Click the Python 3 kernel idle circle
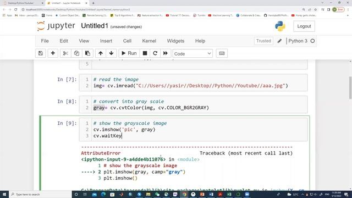 [x=312, y=41]
